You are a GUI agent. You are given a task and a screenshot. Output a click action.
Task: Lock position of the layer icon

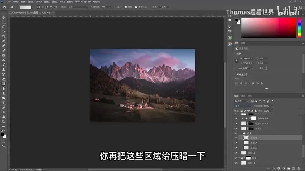tap(248, 111)
